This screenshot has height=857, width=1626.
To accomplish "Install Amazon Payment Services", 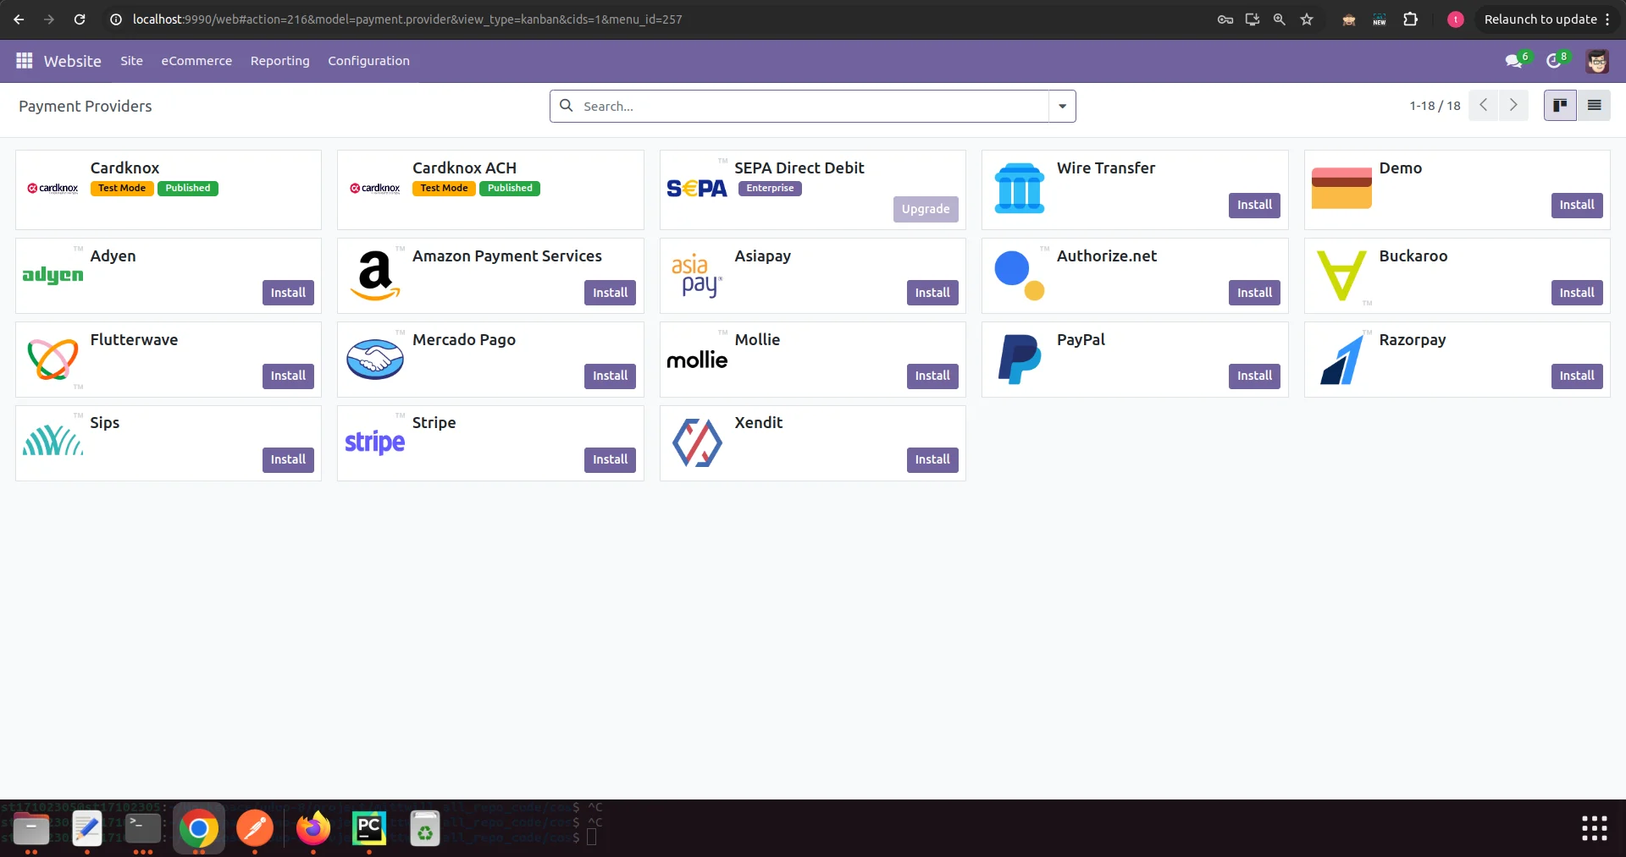I will [610, 293].
